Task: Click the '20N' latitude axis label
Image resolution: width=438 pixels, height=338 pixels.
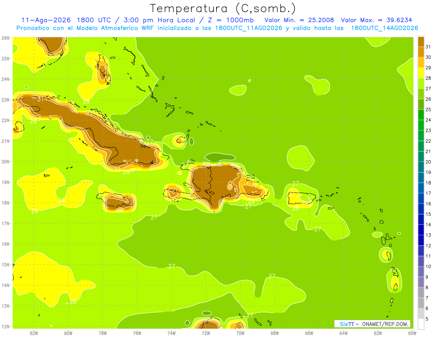Action: [x=5, y=162]
